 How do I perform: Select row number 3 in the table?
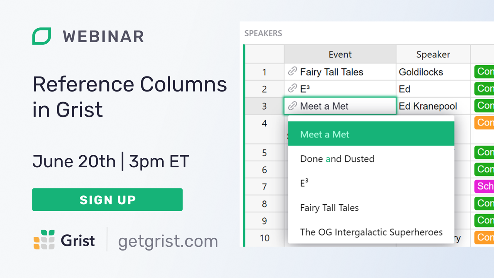tap(264, 106)
